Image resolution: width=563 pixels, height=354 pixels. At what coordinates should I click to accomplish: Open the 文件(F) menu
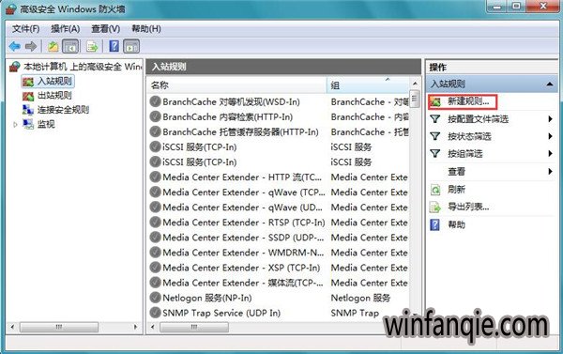pyautogui.click(x=26, y=29)
